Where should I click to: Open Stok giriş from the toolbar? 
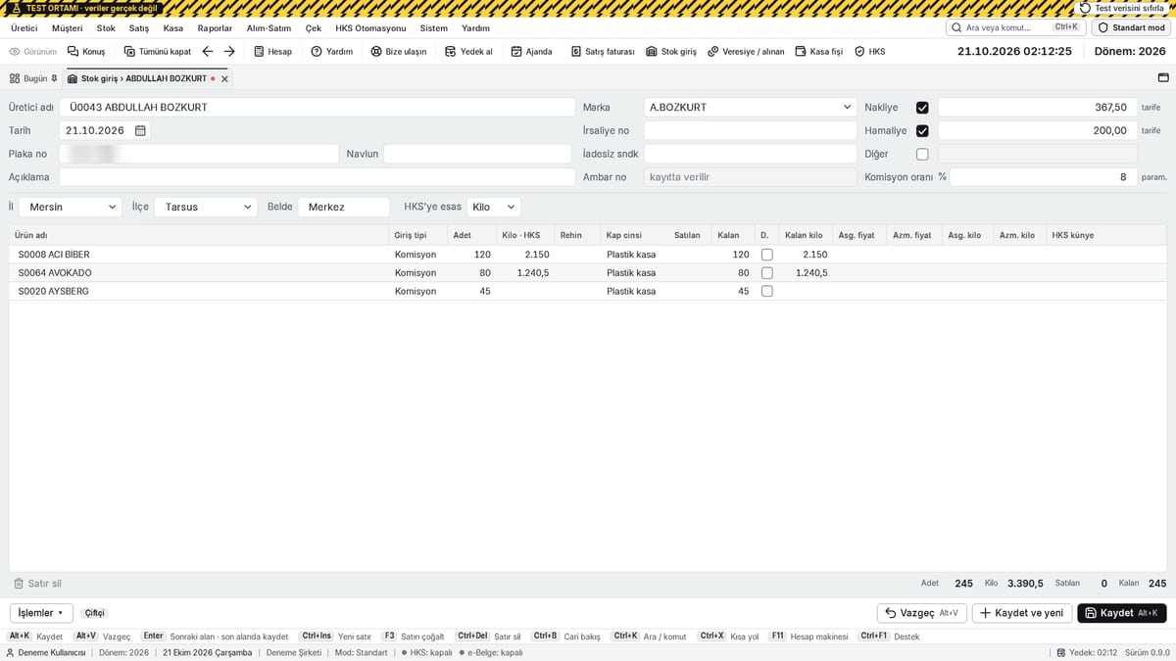pyautogui.click(x=670, y=51)
